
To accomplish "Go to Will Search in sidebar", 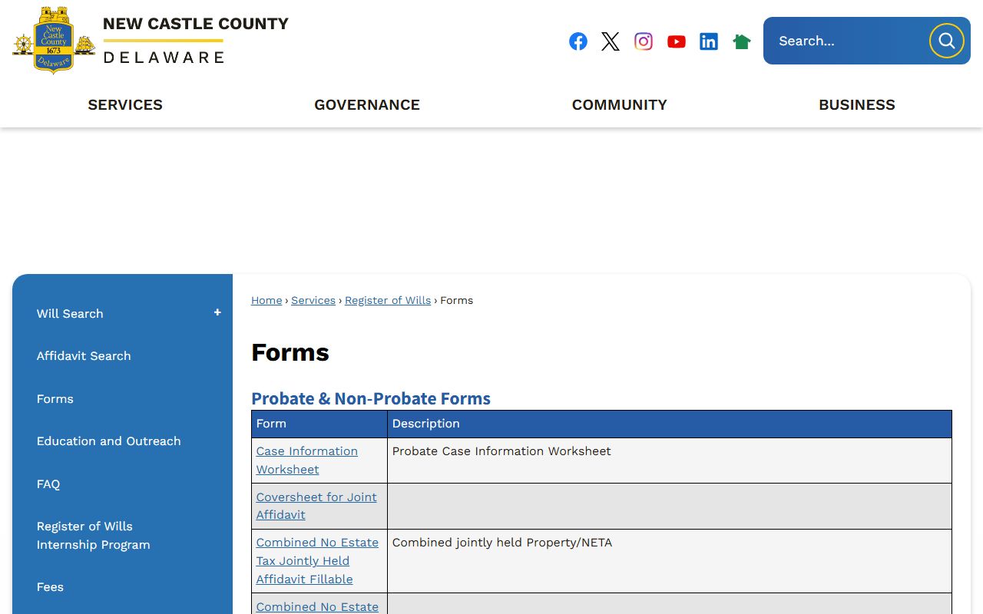I will [70, 313].
